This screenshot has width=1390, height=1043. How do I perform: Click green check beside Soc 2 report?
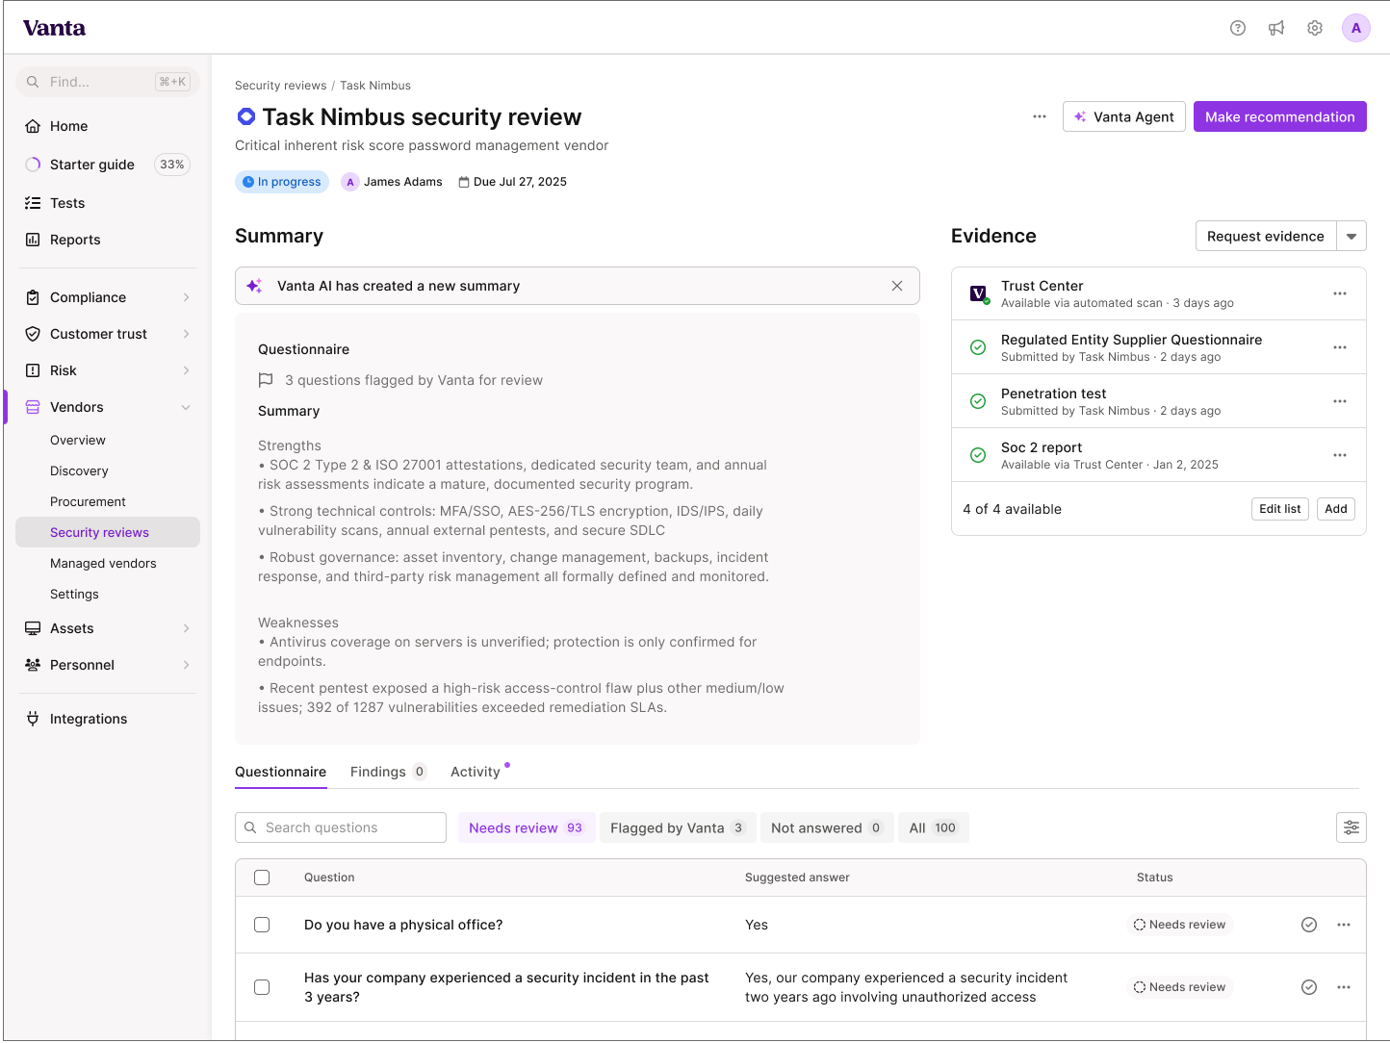click(x=978, y=455)
